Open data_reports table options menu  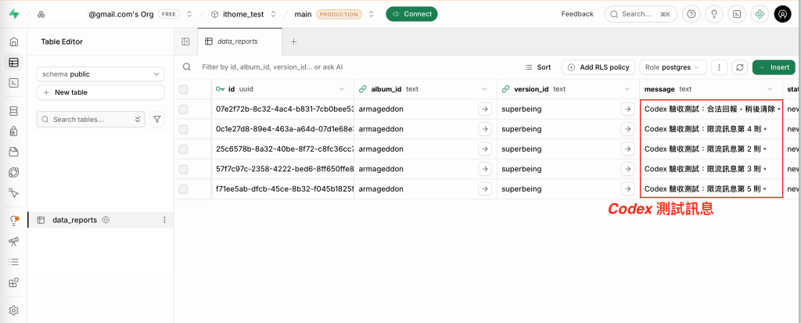[164, 220]
